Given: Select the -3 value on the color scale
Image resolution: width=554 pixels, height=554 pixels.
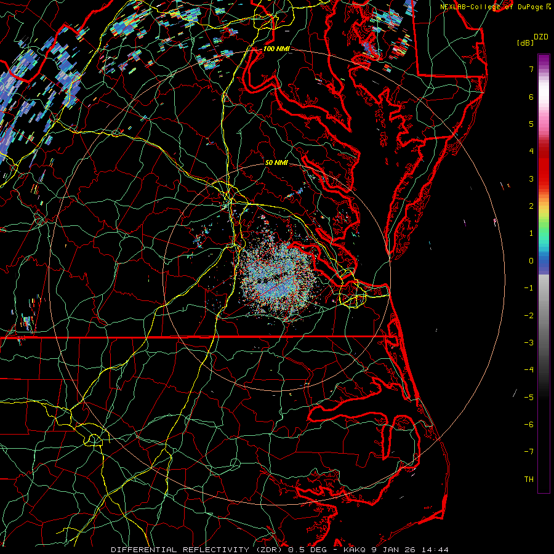Looking at the screenshot, I should point(529,343).
